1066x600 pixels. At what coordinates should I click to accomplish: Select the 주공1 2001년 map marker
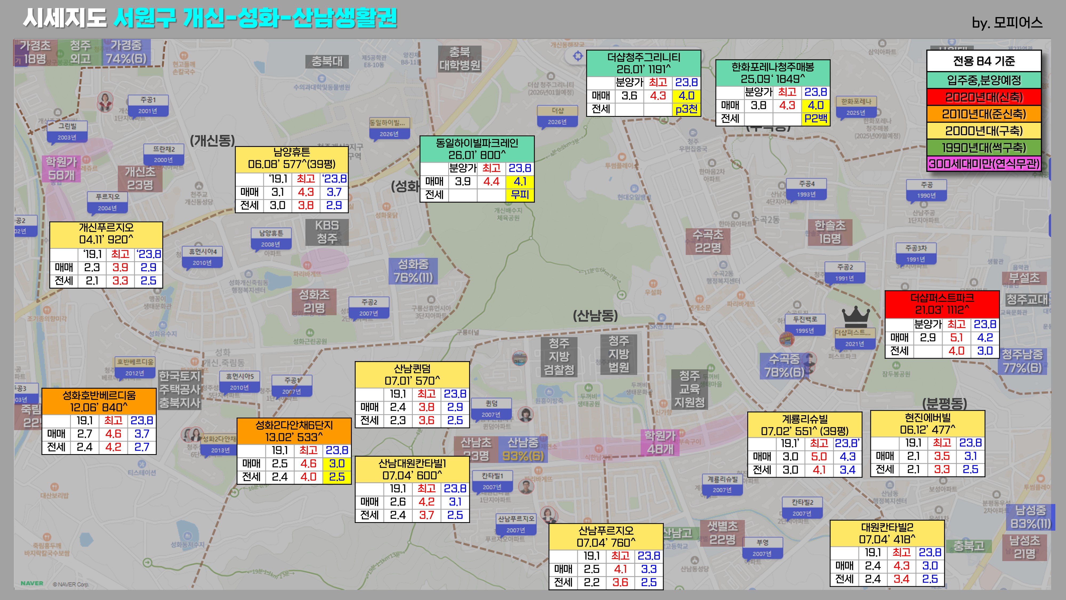pyautogui.click(x=148, y=105)
